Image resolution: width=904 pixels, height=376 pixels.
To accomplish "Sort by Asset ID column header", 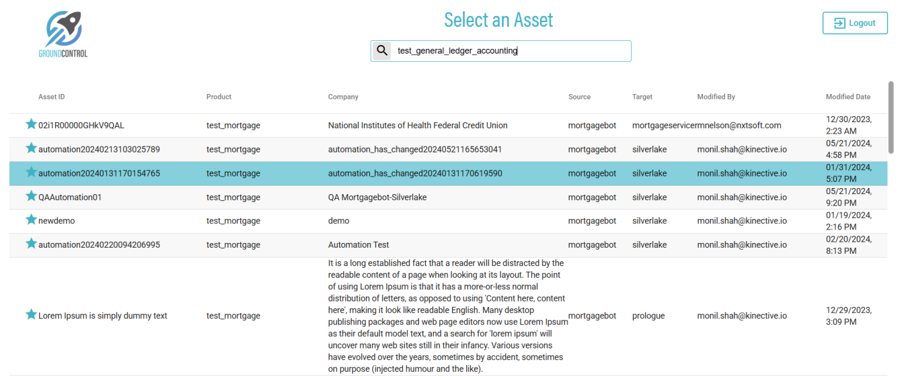I will click(52, 97).
